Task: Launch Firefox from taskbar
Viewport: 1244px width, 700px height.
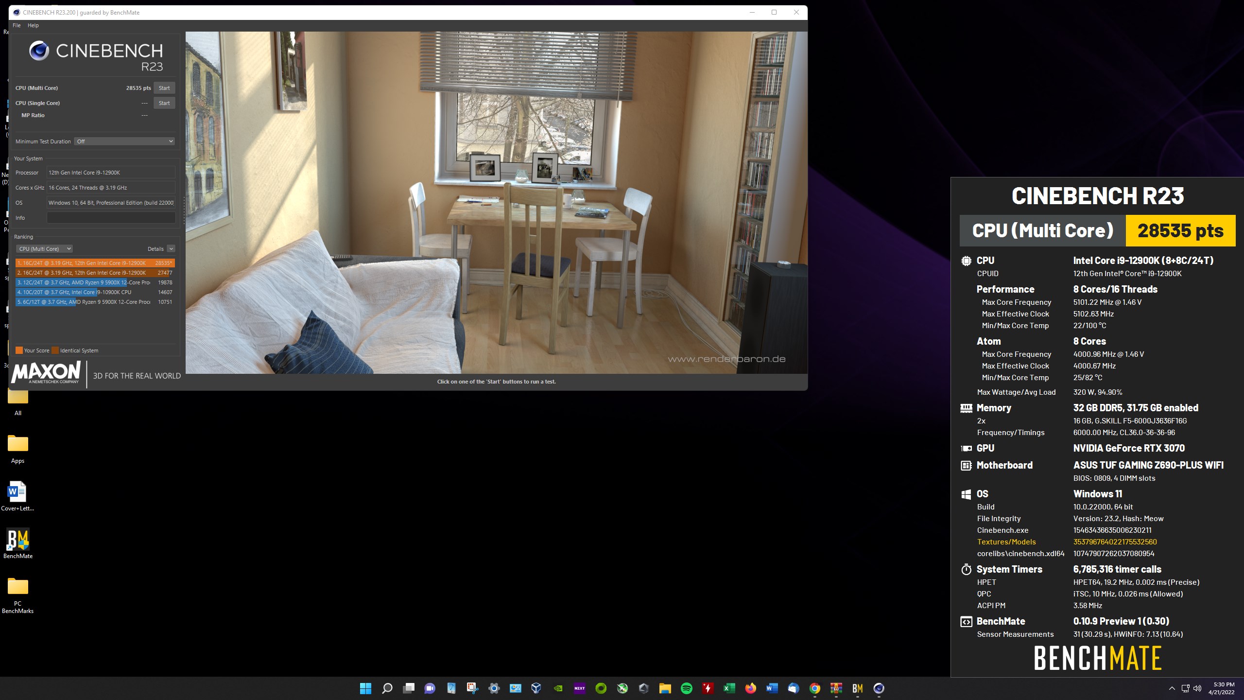Action: 750,688
